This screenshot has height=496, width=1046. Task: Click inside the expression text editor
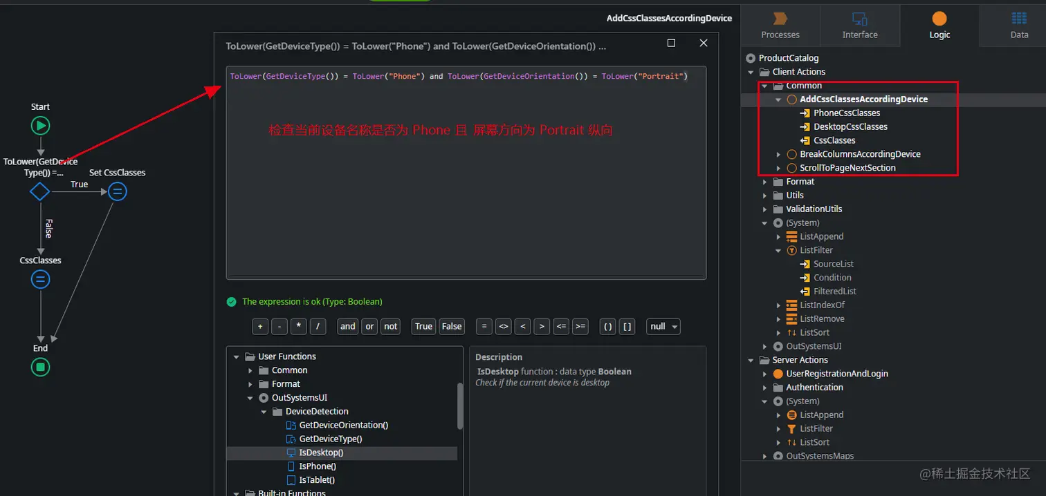466,173
